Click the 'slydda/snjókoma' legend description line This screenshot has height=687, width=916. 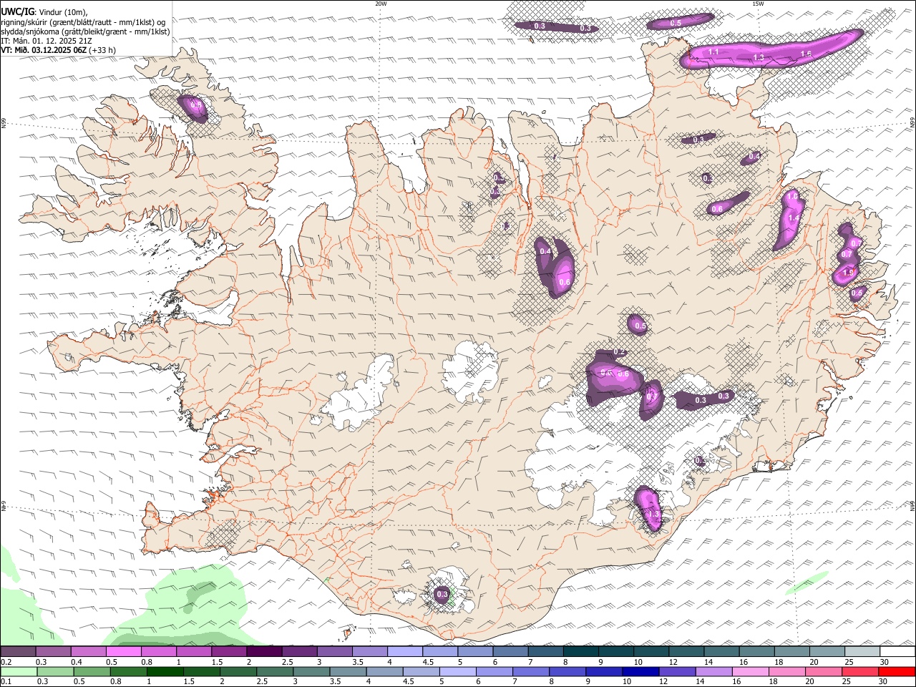85,31
